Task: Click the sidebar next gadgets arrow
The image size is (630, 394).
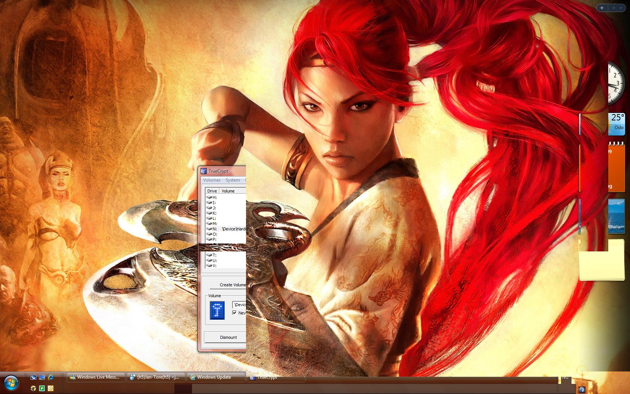Action: 621,8
